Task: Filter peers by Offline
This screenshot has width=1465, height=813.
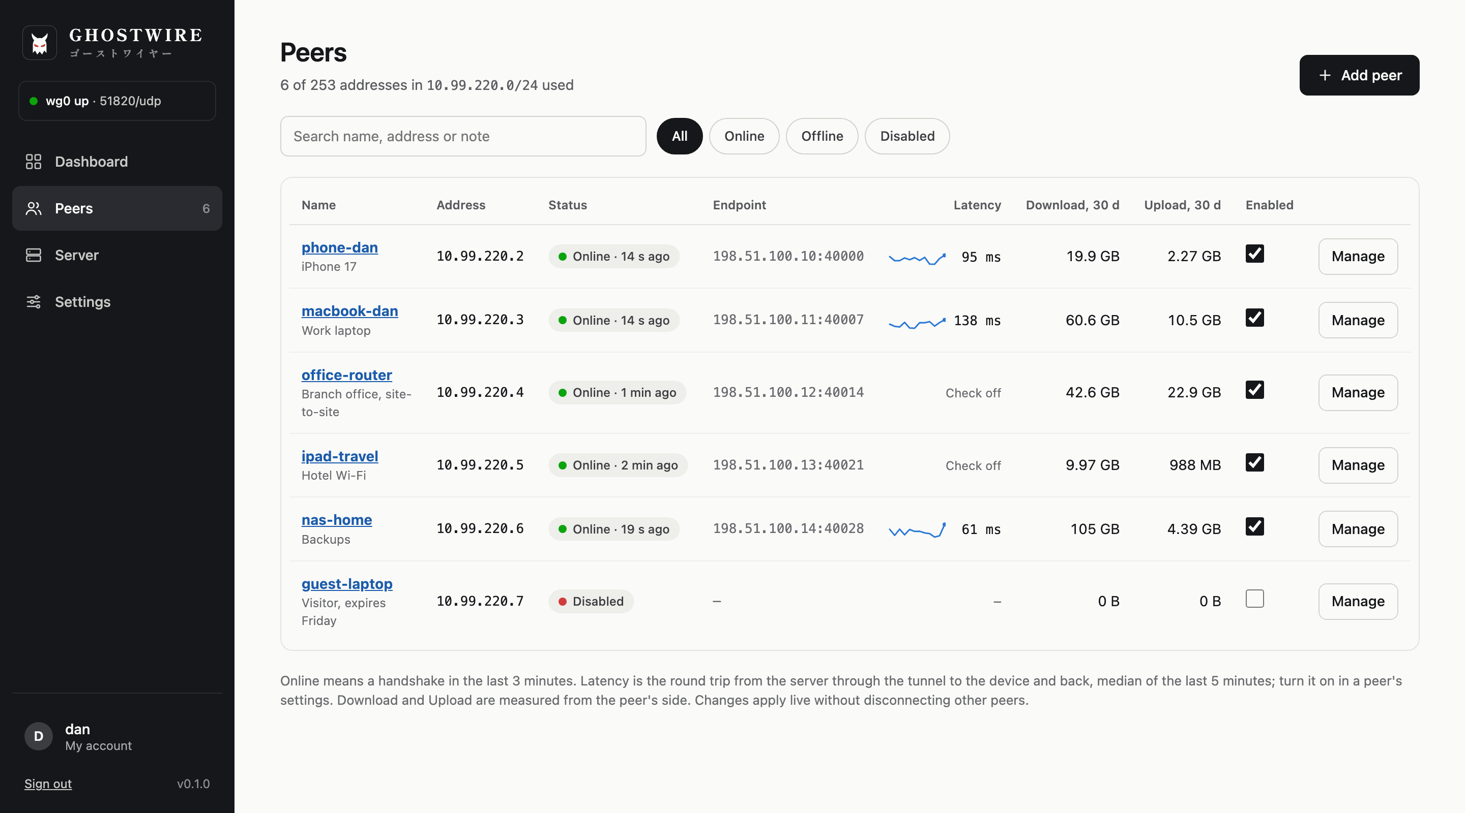Action: [x=822, y=136]
